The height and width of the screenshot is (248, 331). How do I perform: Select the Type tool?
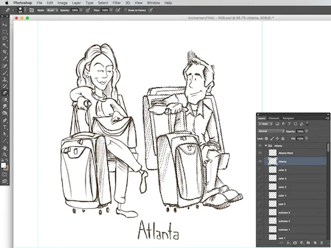tap(5, 127)
